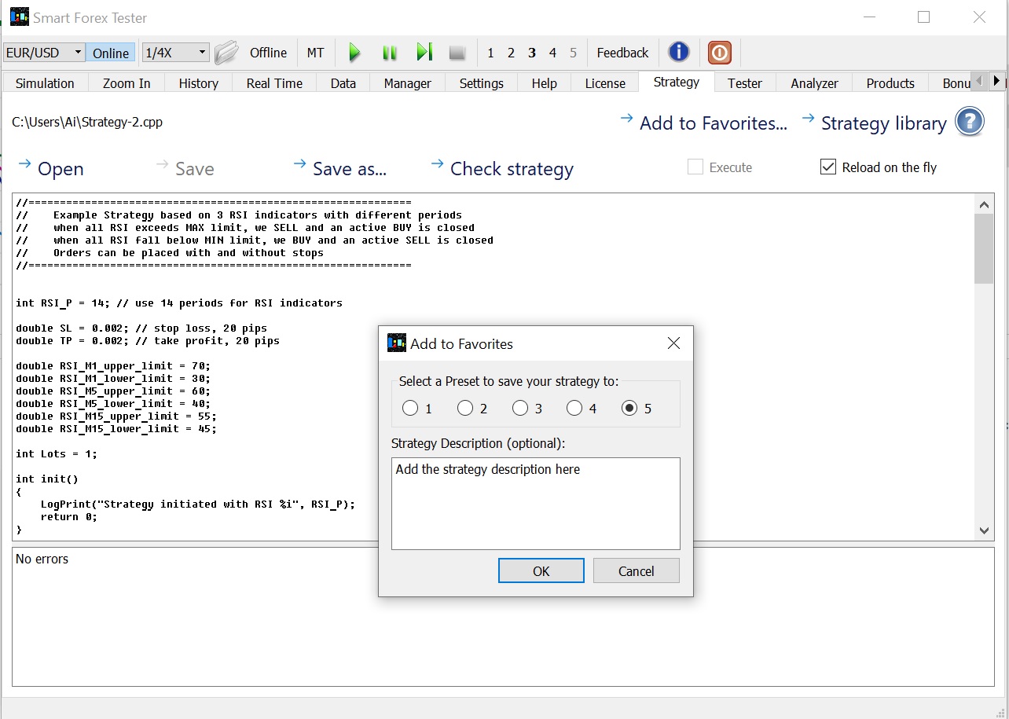Screen dimensions: 1009x719
Task: Select preset 3 in the toolbar
Action: 532,53
